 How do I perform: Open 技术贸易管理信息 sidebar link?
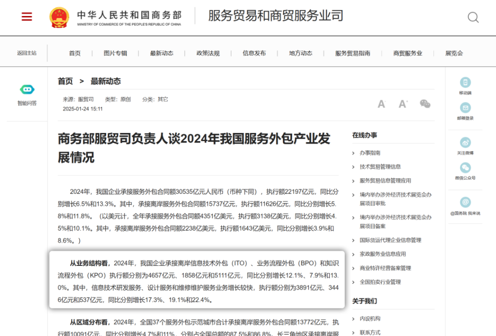(380, 167)
